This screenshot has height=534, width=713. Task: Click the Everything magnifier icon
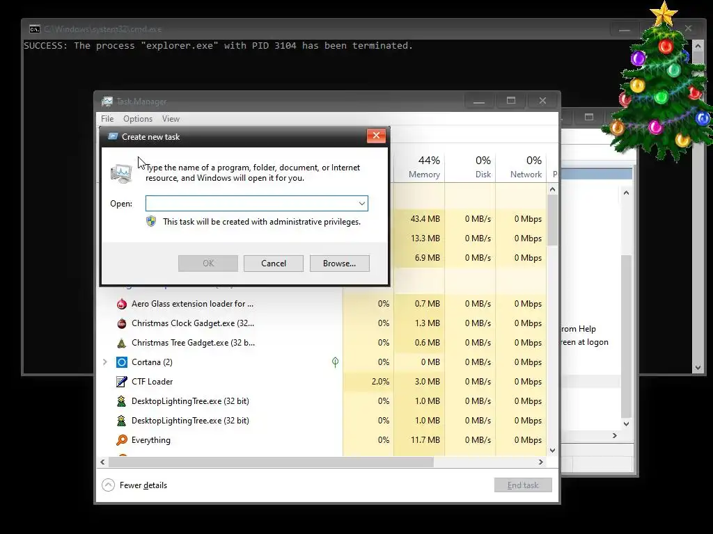(x=121, y=440)
